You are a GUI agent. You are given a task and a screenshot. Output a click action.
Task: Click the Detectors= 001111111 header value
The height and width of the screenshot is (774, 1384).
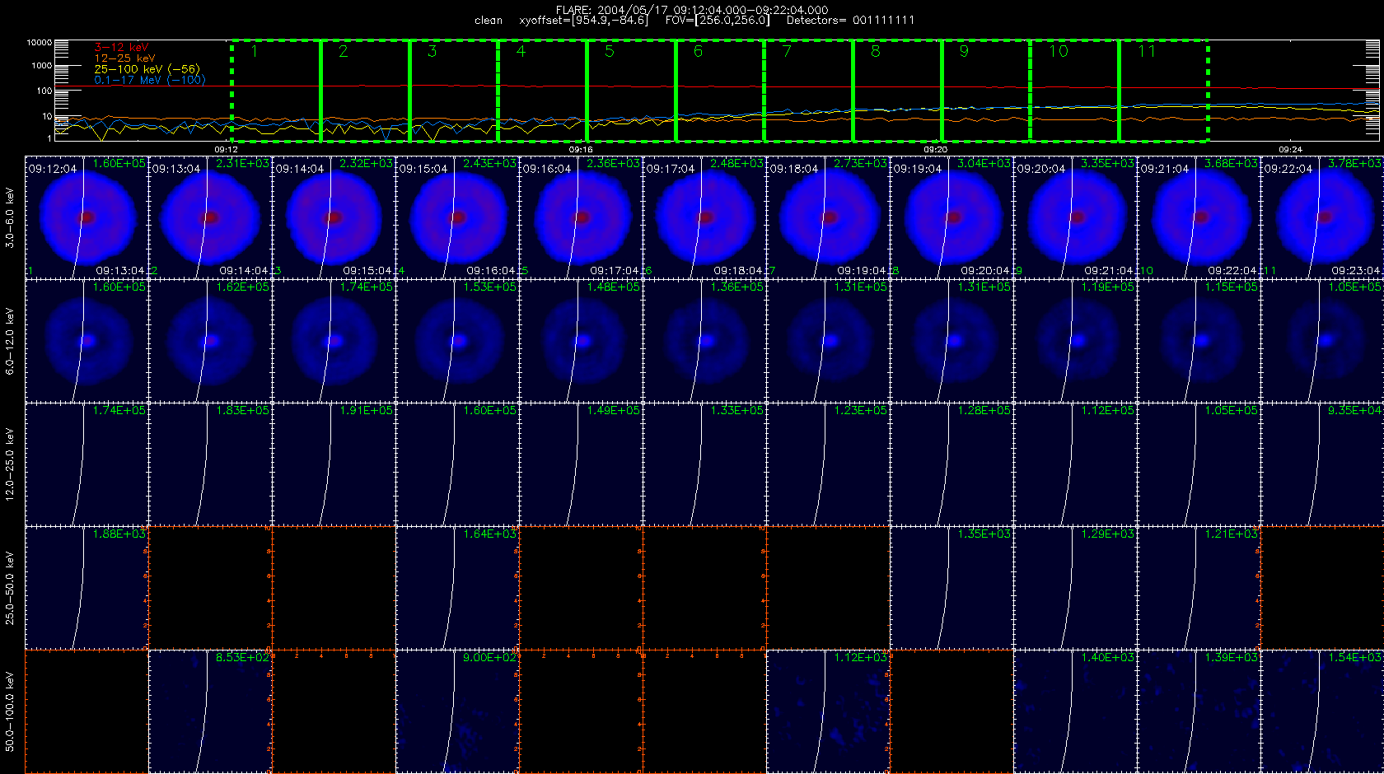[x=850, y=21]
